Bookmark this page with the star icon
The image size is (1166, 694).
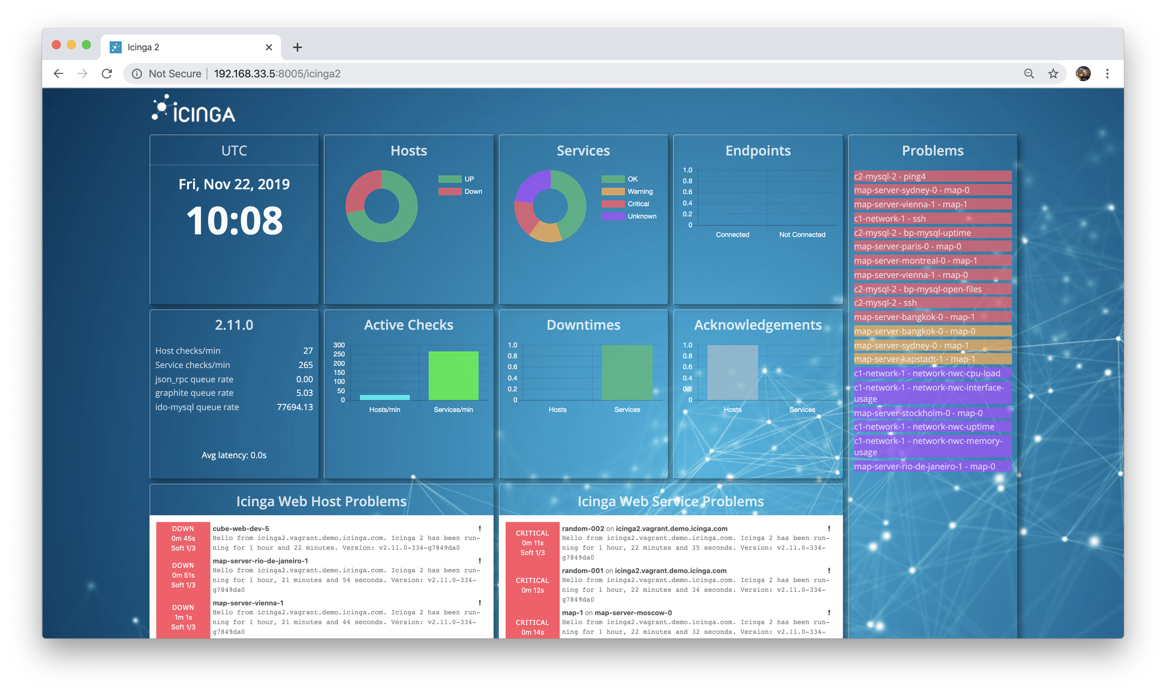[x=1053, y=74]
